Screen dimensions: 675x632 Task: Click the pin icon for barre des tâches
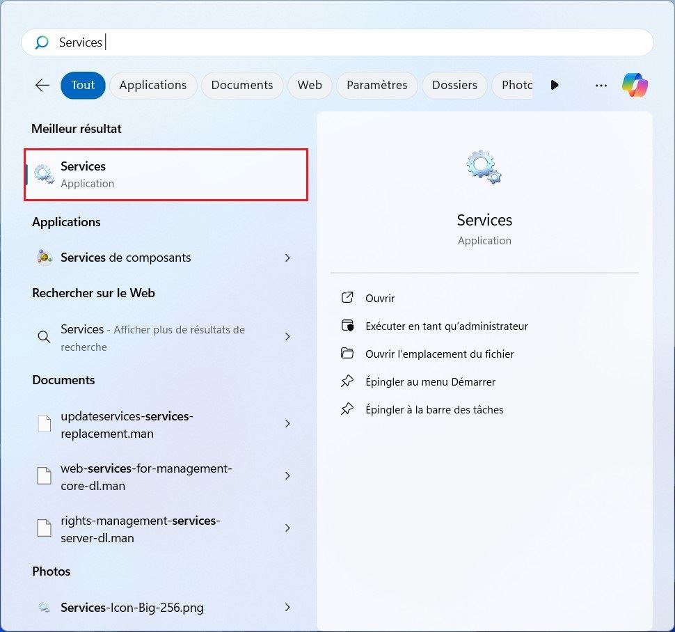(347, 409)
